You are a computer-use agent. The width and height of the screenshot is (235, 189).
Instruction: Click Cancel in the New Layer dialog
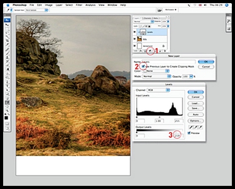pyautogui.click(x=206, y=67)
